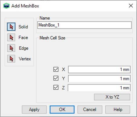Confirm the dialog with OK
Viewport: 137px width, 117px height.
coord(62,109)
